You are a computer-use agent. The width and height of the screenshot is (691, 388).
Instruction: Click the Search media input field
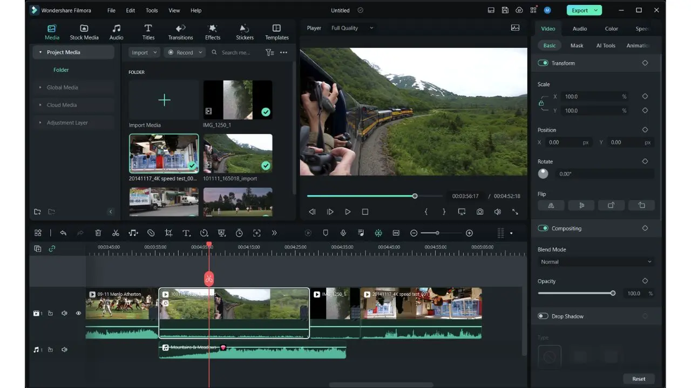click(236, 52)
